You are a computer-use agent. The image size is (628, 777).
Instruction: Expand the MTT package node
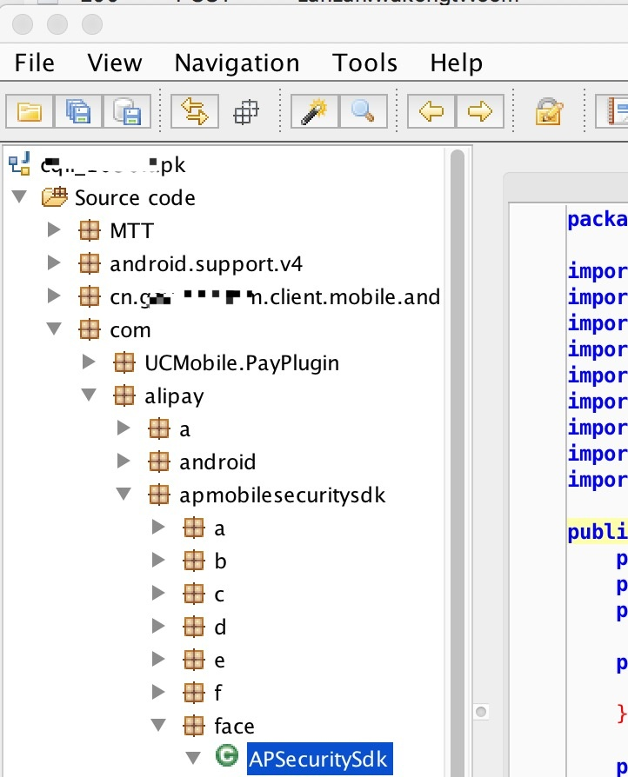(x=54, y=230)
